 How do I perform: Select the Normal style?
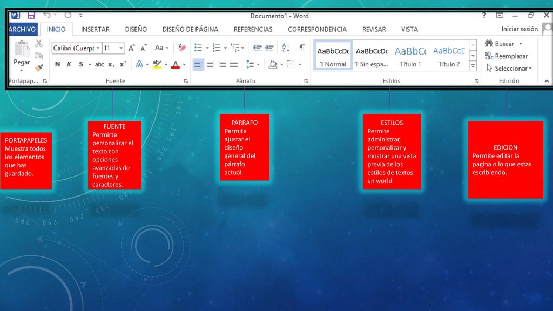333,56
